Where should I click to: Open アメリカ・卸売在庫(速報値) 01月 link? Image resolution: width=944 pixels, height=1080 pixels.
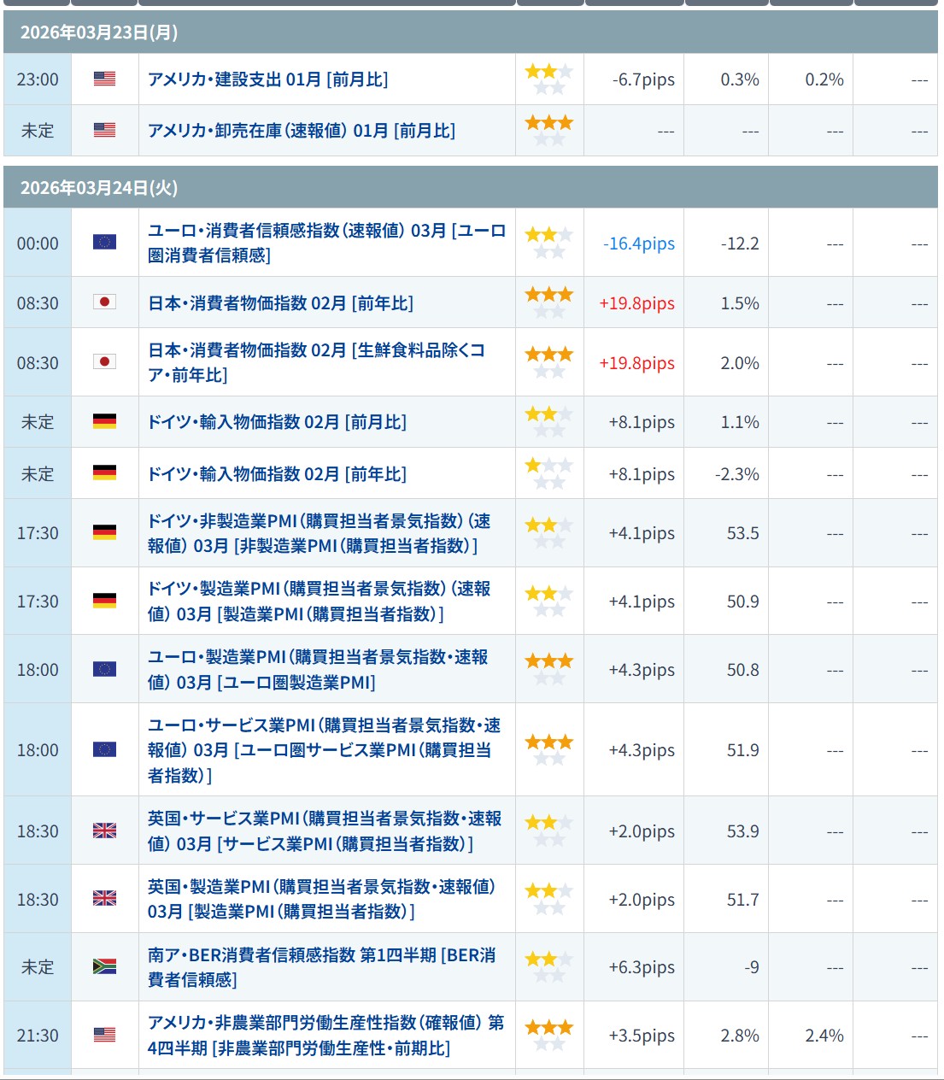[x=301, y=131]
